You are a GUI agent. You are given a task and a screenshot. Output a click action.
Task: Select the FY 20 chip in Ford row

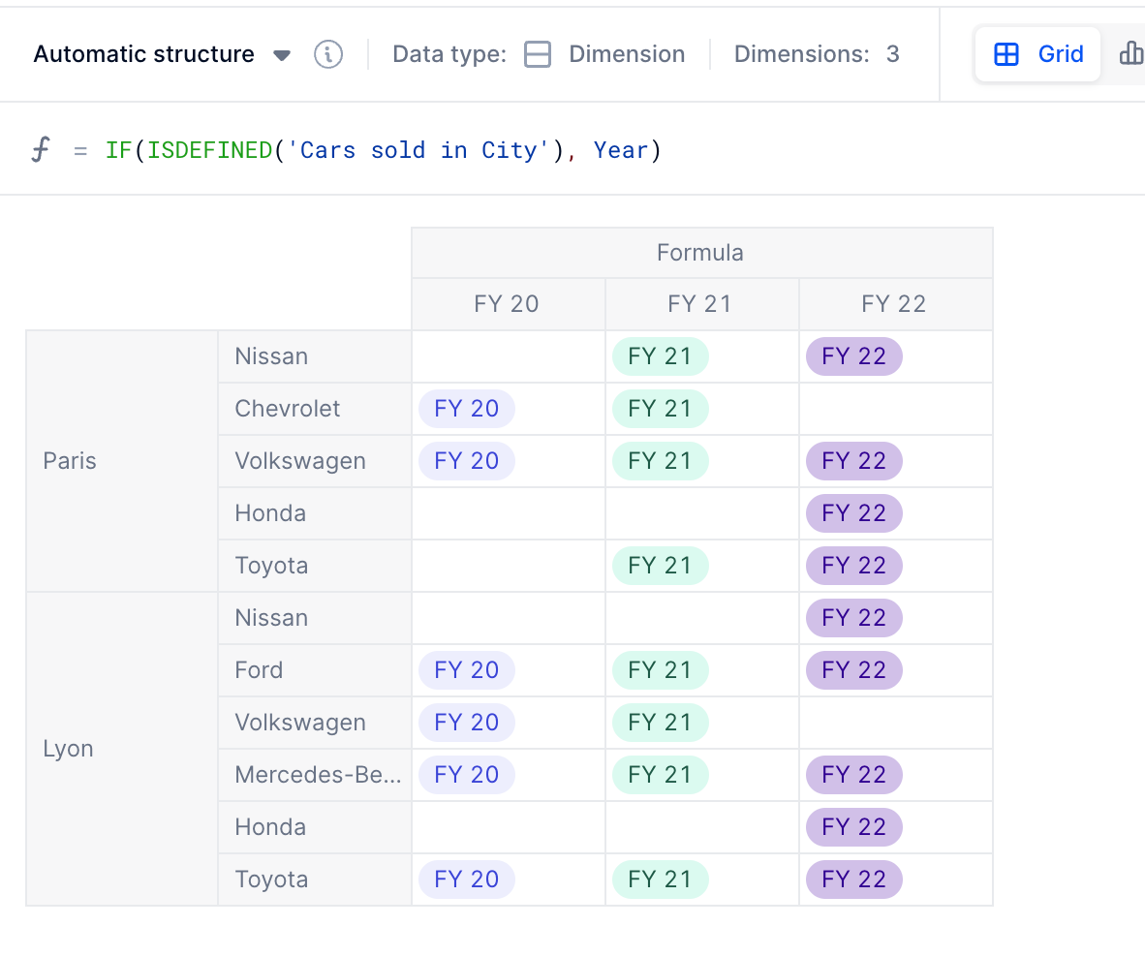click(x=467, y=670)
